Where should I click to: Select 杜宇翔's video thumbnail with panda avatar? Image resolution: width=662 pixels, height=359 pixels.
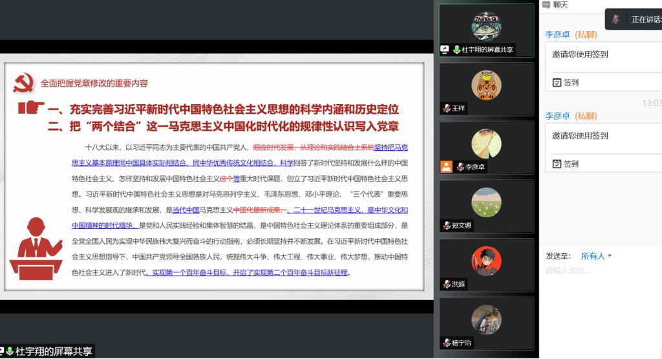pyautogui.click(x=486, y=26)
